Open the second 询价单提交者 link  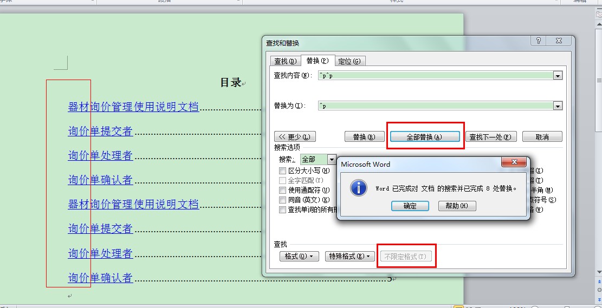tap(101, 228)
